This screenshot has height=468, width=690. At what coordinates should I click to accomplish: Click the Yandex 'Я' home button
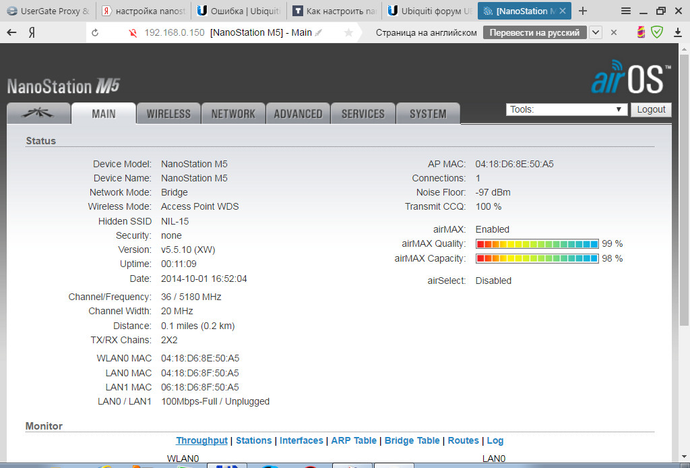click(x=32, y=32)
